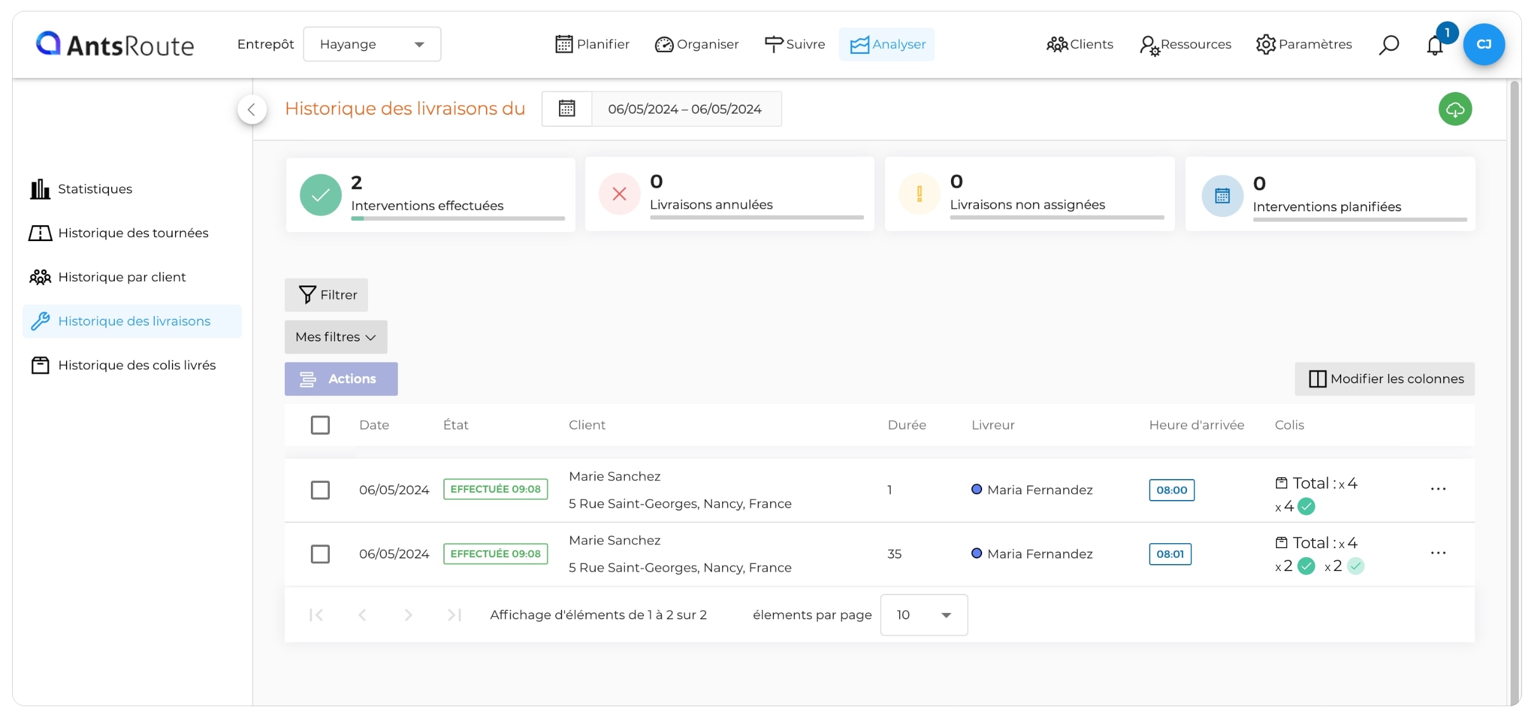Click the dark green check next to x2
This screenshot has height=717, width=1529.
click(1306, 566)
